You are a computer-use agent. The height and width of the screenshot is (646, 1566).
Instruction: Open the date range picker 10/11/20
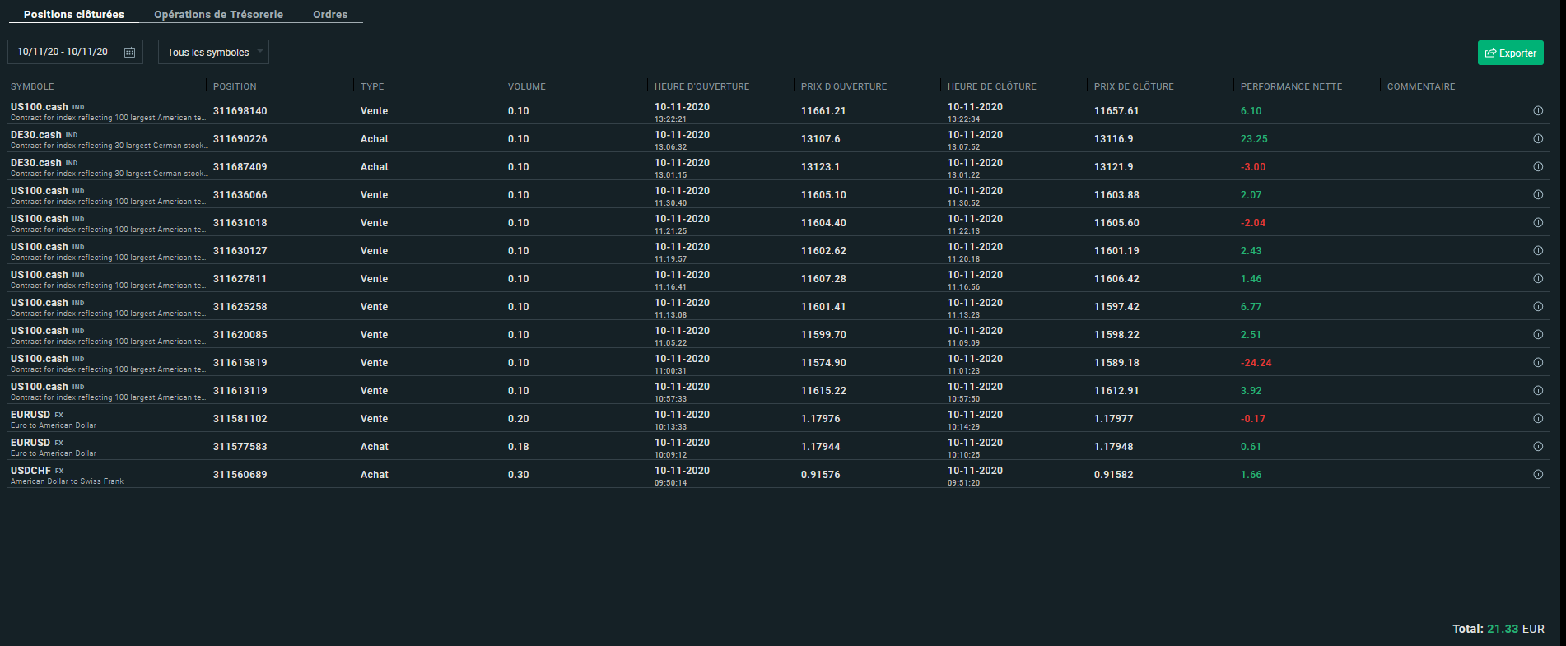(63, 52)
